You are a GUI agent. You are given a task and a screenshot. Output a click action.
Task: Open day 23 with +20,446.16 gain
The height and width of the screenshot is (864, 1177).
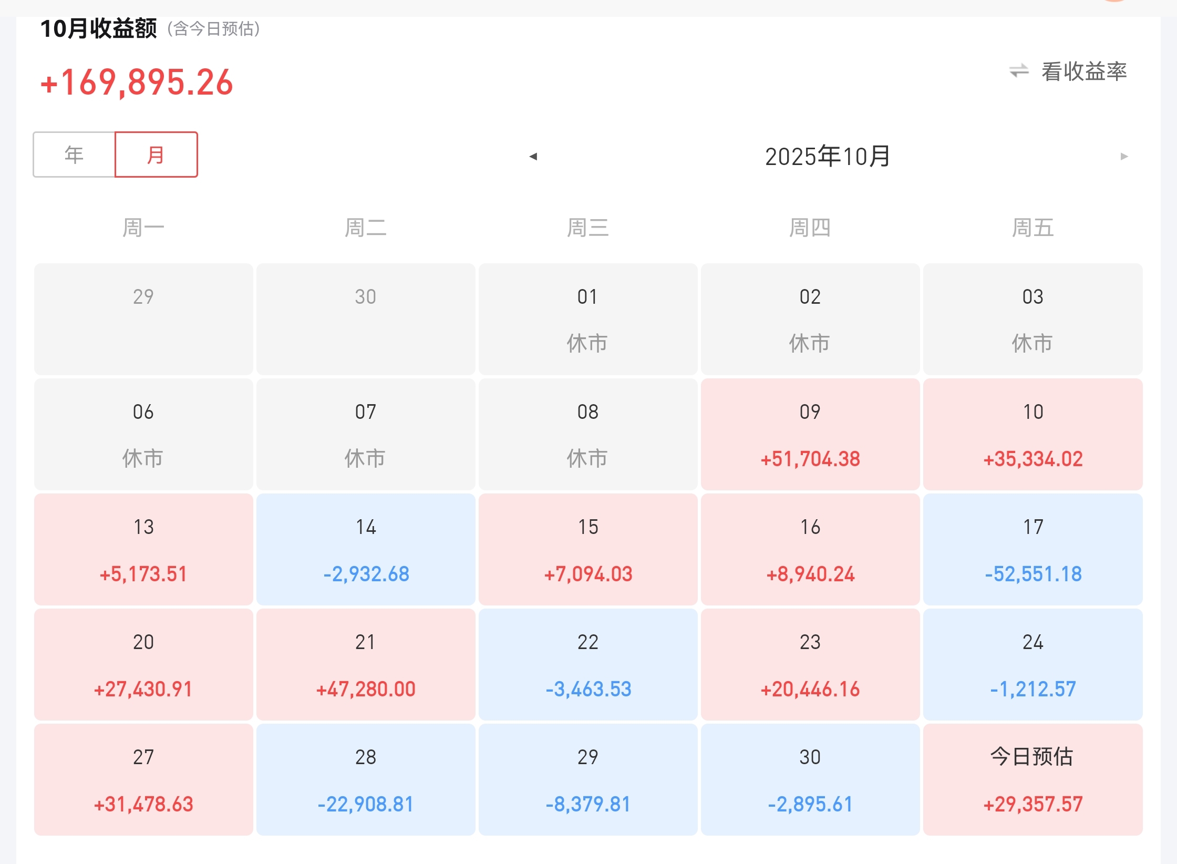pos(810,664)
